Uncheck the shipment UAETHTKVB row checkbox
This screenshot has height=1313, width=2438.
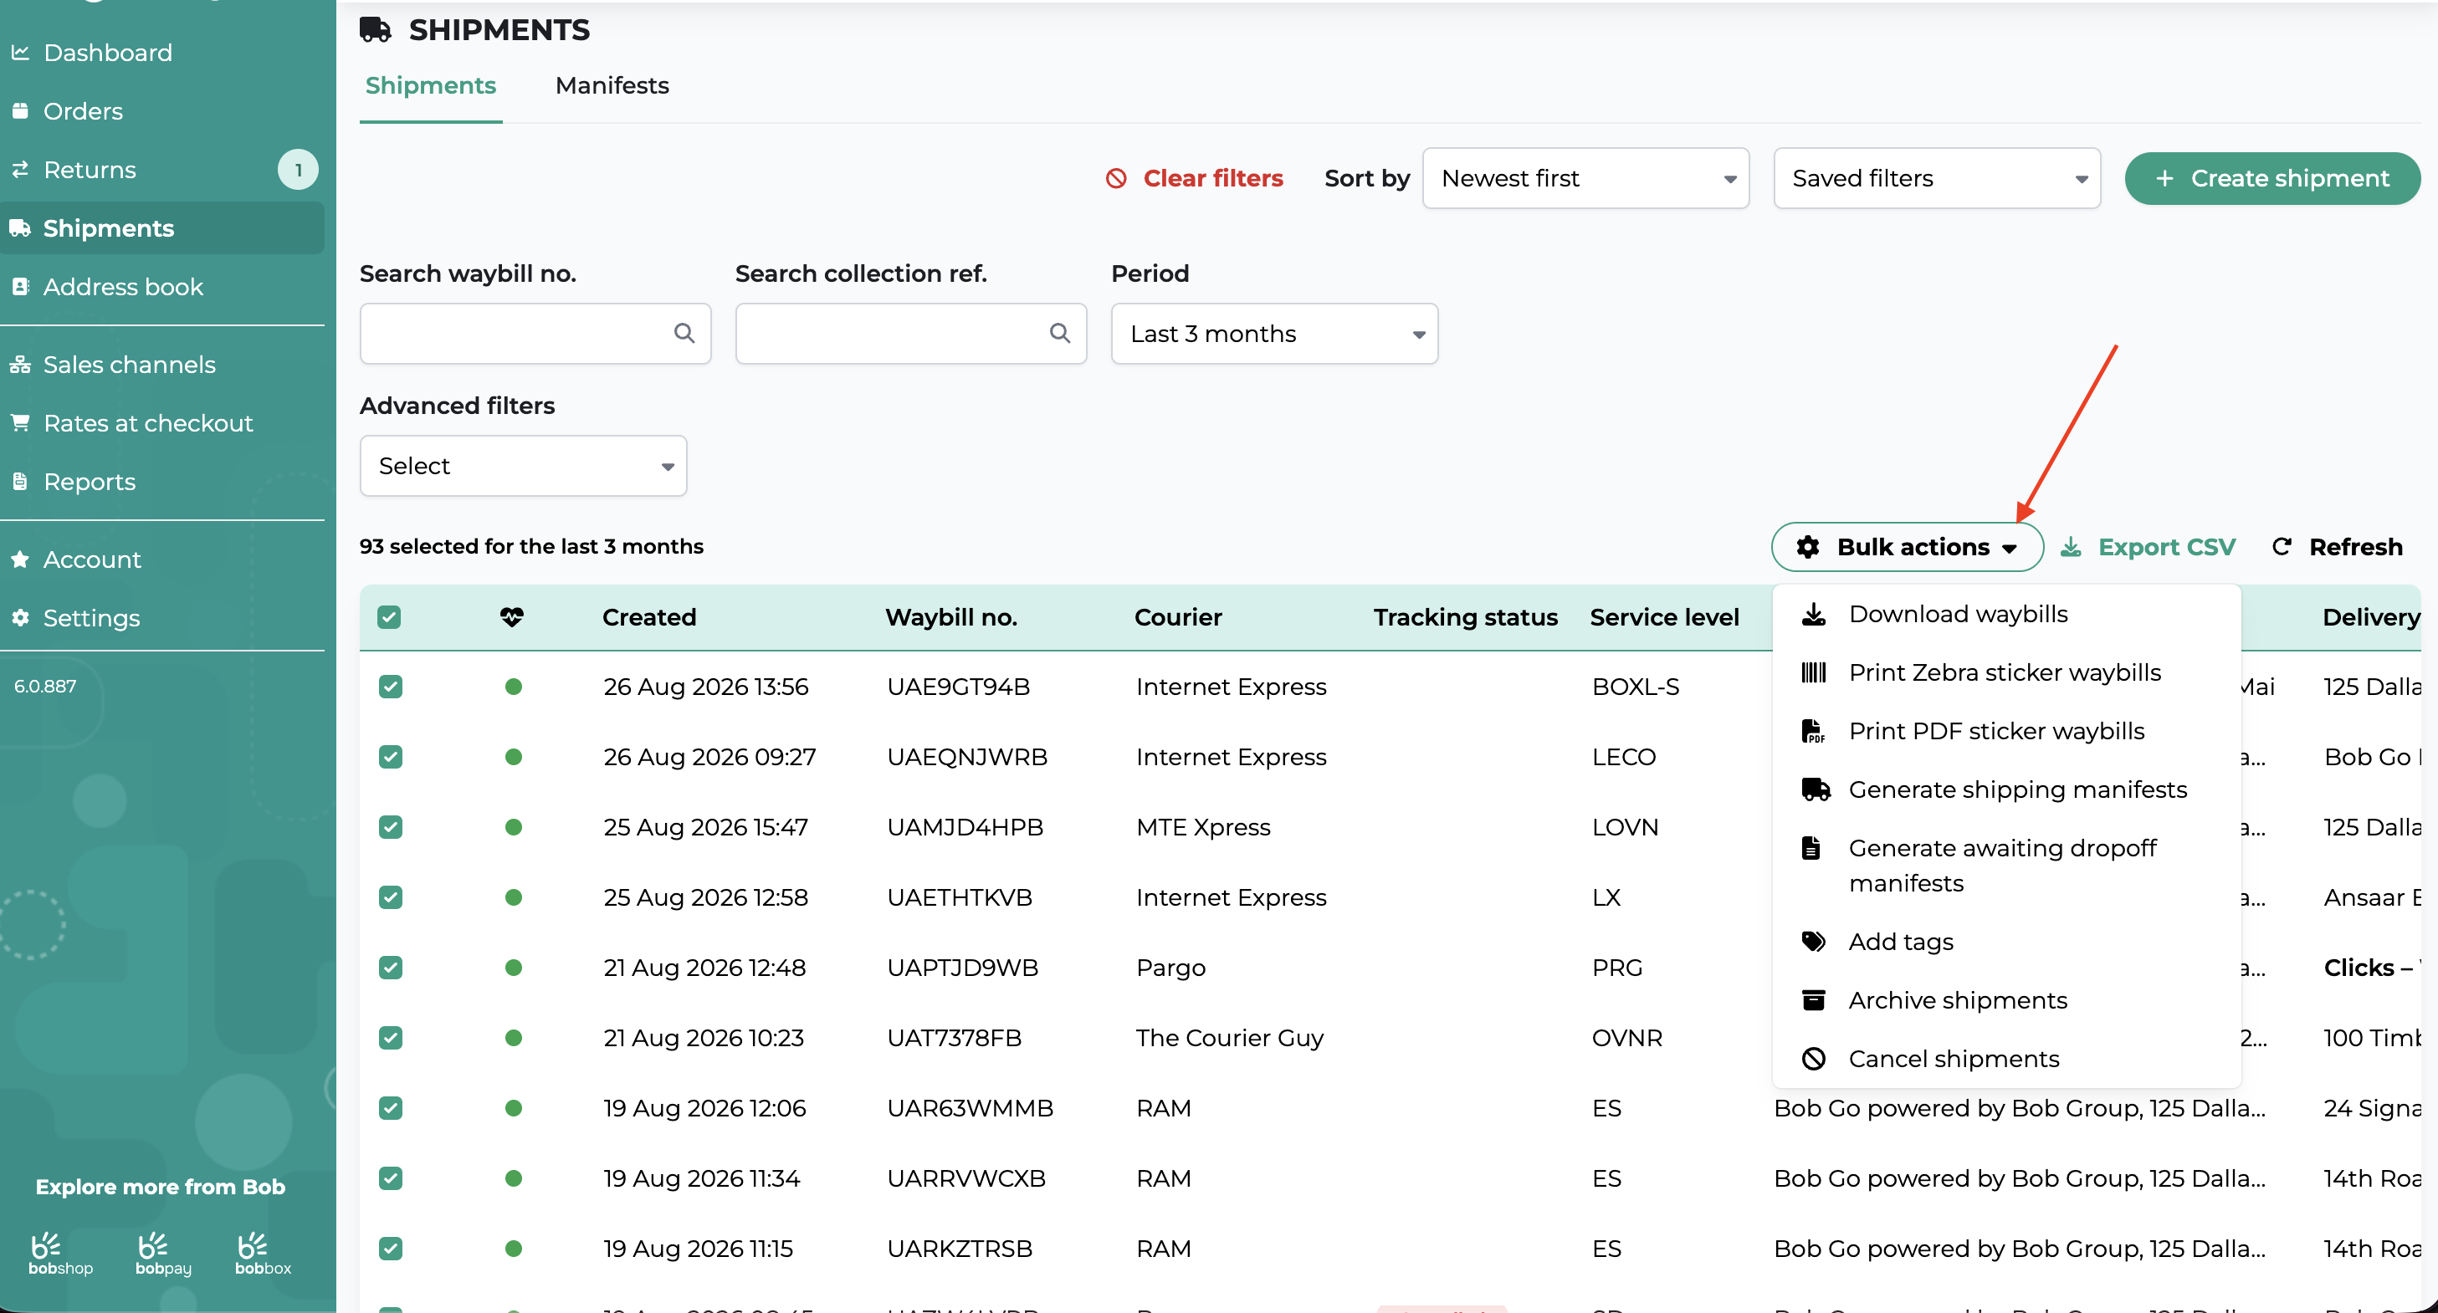pos(391,897)
